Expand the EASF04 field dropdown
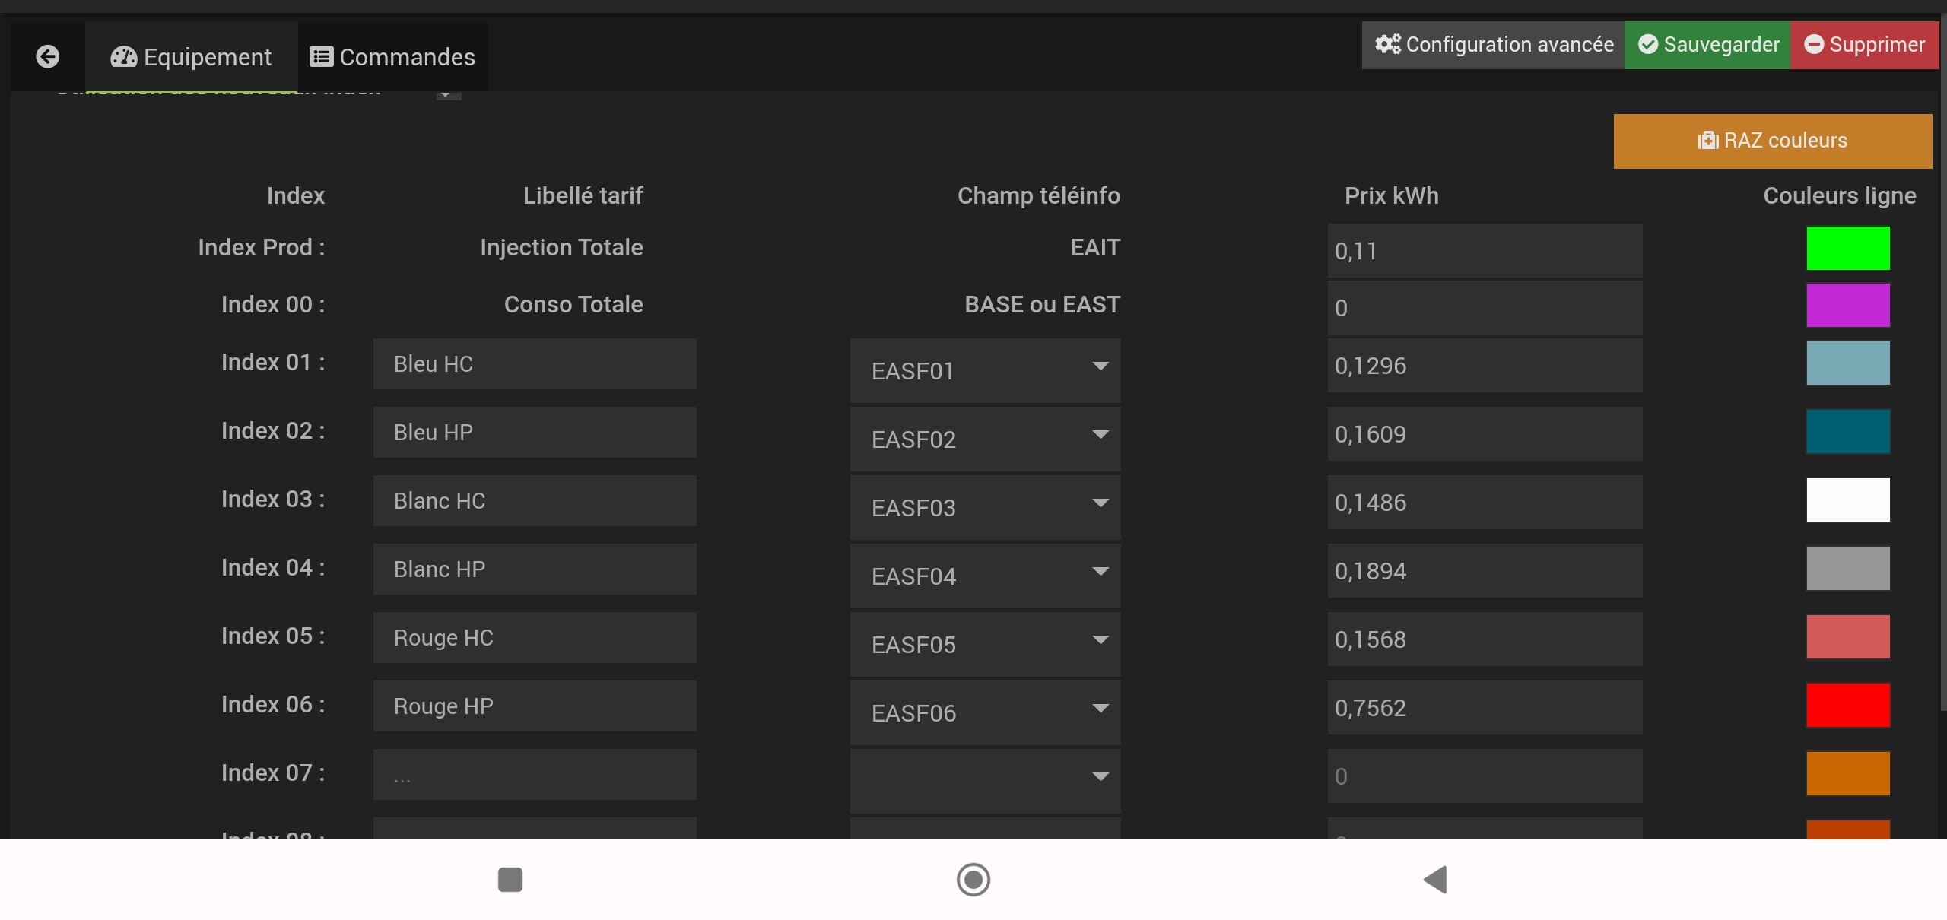Screen dimensions: 1947x920 point(985,576)
